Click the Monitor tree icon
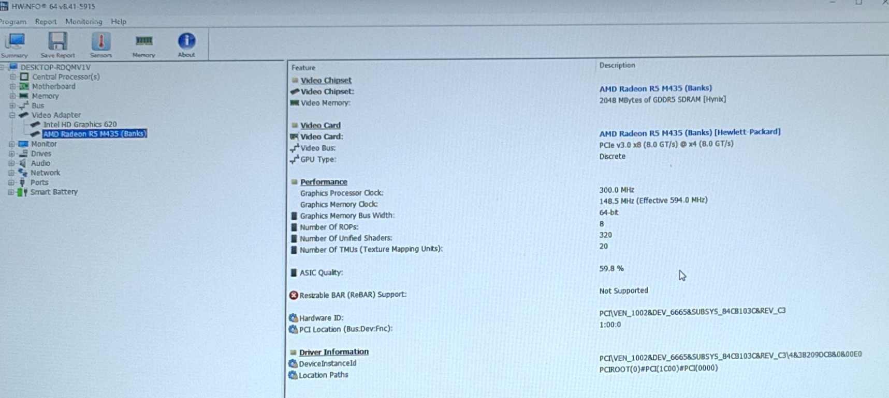 click(23, 144)
